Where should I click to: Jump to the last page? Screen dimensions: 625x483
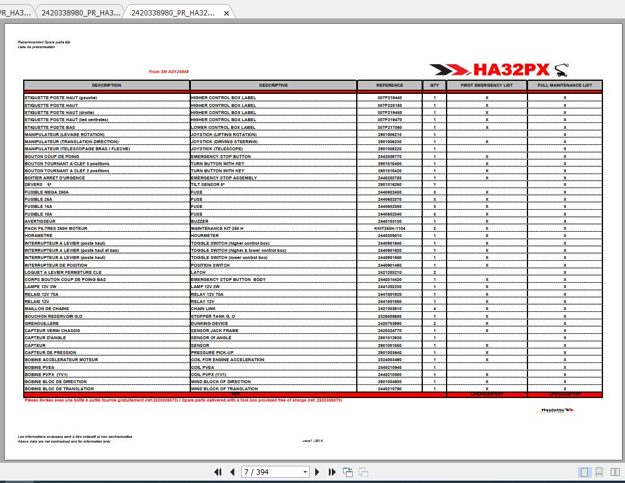point(332,472)
